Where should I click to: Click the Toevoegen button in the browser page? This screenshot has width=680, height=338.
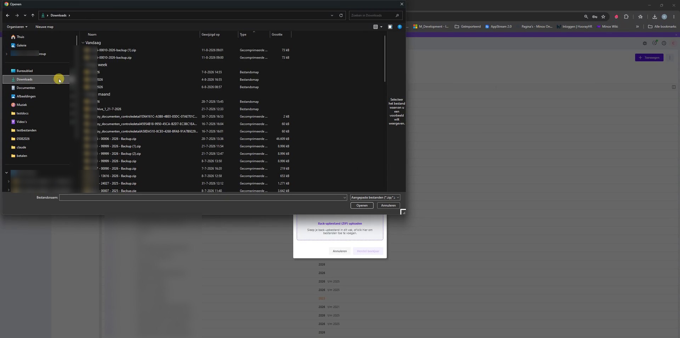(x=649, y=58)
